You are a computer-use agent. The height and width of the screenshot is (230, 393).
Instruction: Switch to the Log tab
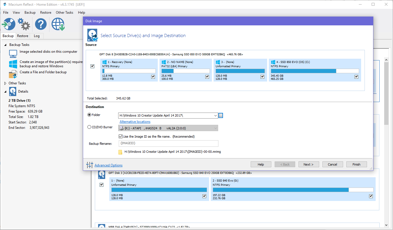(x=36, y=36)
